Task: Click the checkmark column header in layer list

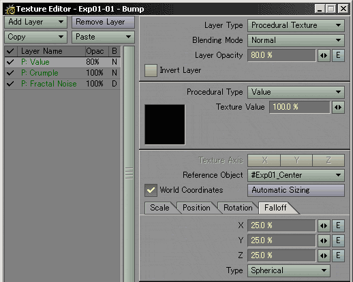Action: tap(10, 51)
